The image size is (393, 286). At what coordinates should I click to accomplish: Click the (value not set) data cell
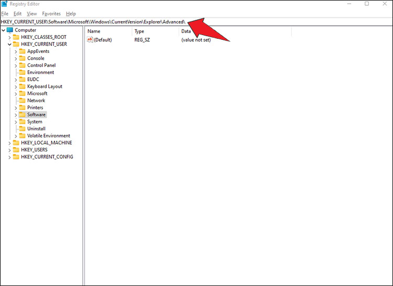[x=196, y=40]
